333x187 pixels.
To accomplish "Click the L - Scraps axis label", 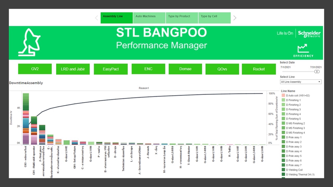I will pos(132,154).
